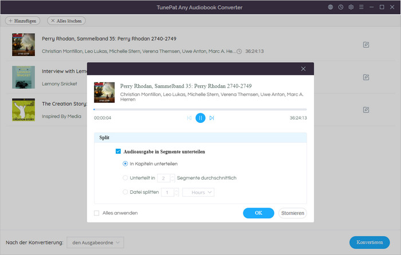Image resolution: width=401 pixels, height=255 pixels.
Task: Open the hamburger menu icon
Action: (361, 7)
